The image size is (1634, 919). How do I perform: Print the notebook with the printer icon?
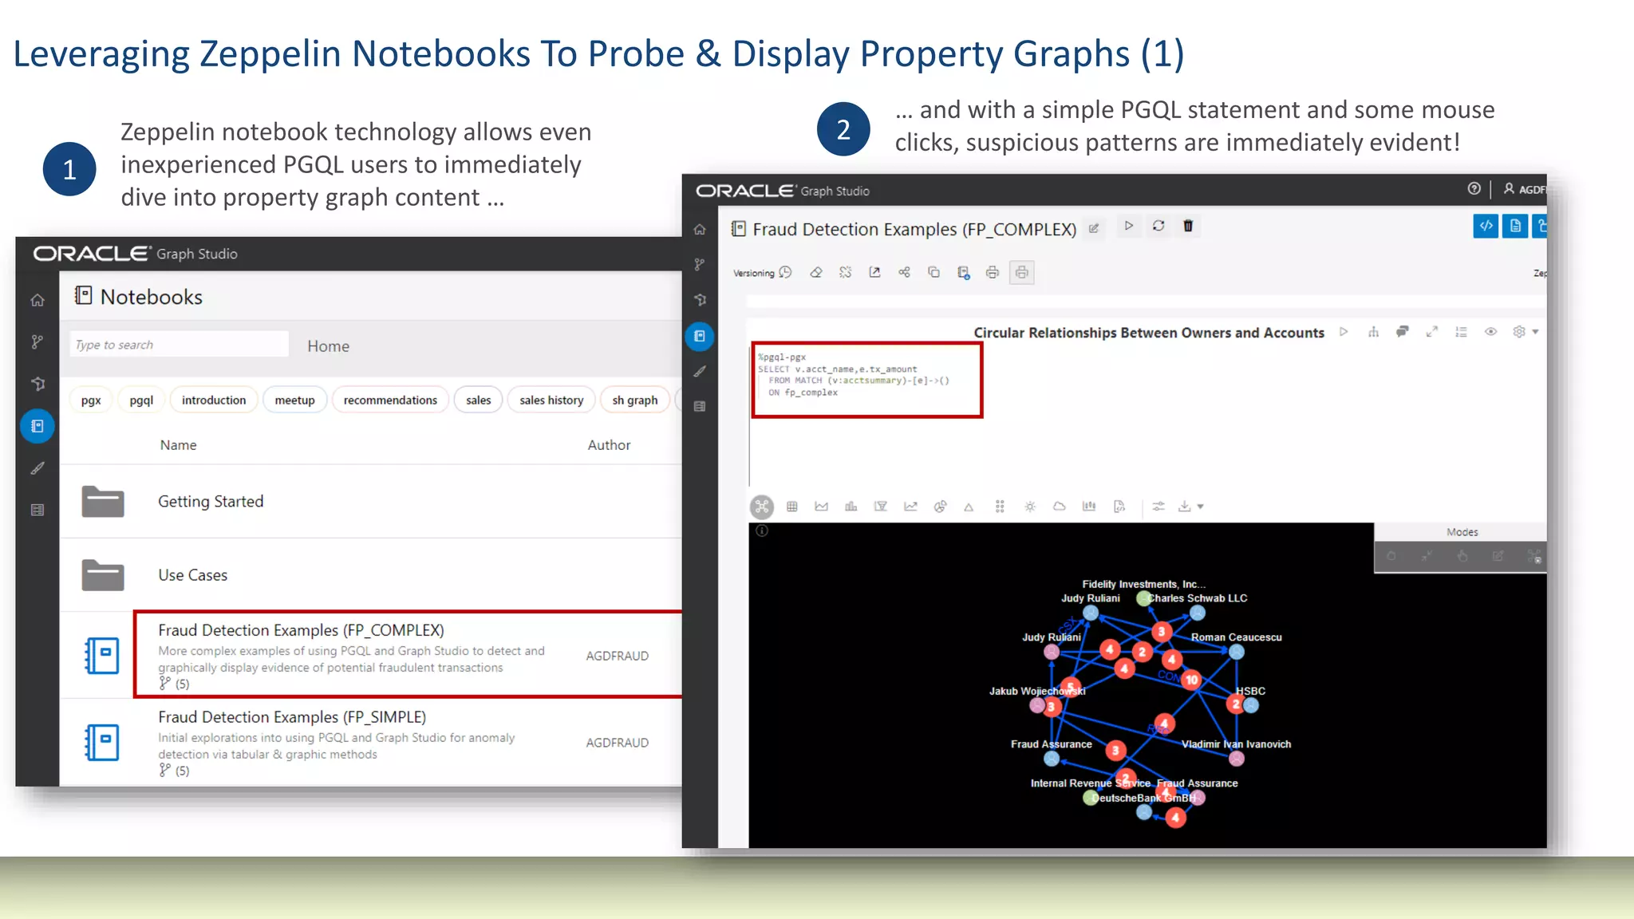click(x=993, y=272)
